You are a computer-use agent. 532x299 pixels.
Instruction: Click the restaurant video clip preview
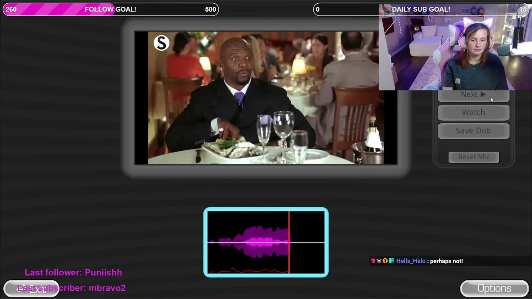click(x=266, y=98)
